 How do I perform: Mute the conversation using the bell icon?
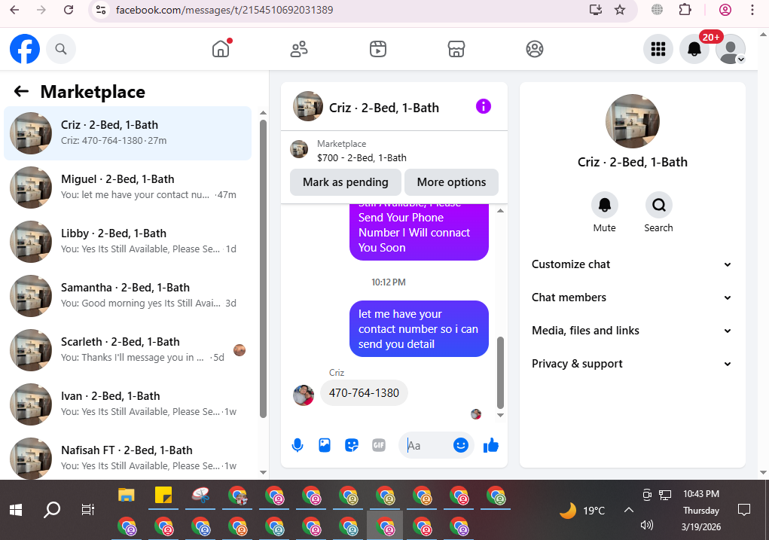pyautogui.click(x=605, y=205)
